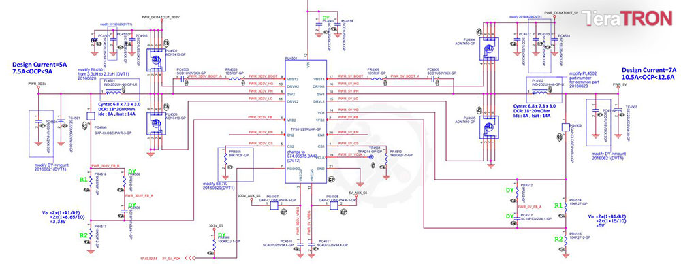Screen dimensions: 681x264
Task: Select the '=5V' output voltage formula line
Action: pyautogui.click(x=601, y=225)
